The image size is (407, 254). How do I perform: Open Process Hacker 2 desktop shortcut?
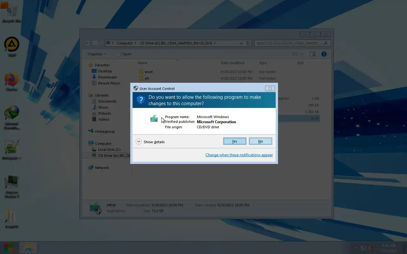point(12,187)
